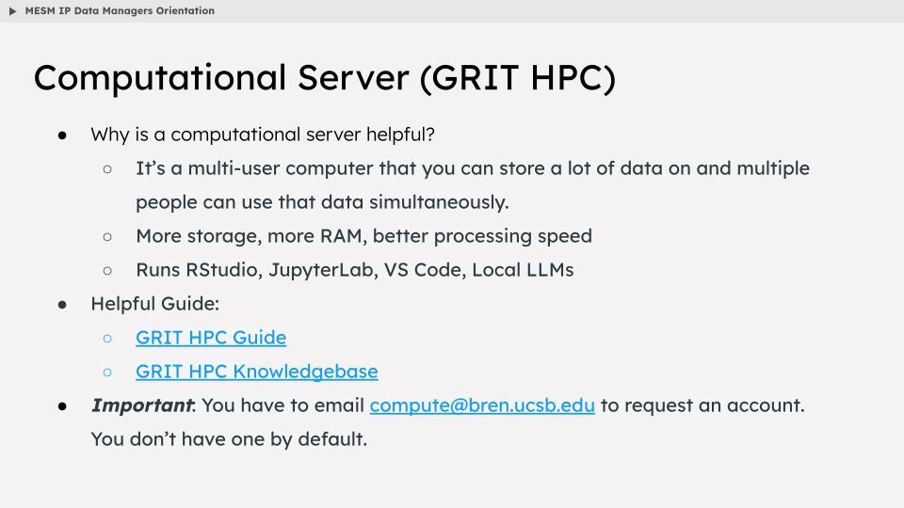This screenshot has width=904, height=508.
Task: Click the 'You don't have one by default' text
Action: point(229,439)
